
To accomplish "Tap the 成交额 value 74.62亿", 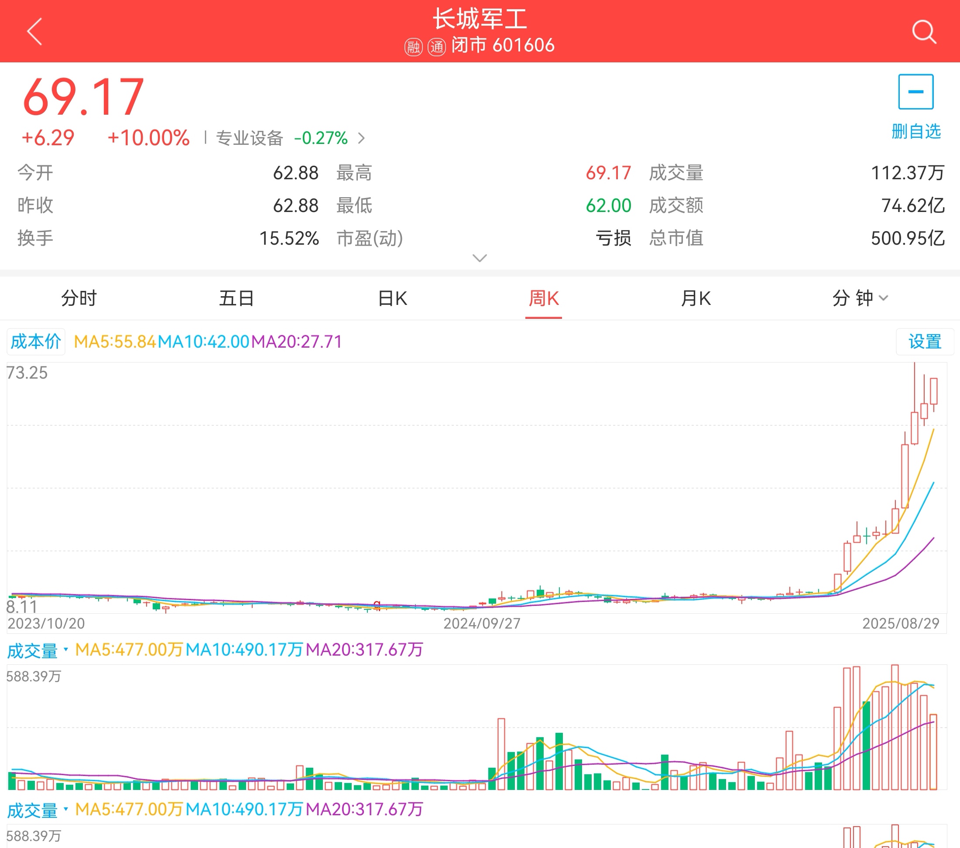I will 912,205.
